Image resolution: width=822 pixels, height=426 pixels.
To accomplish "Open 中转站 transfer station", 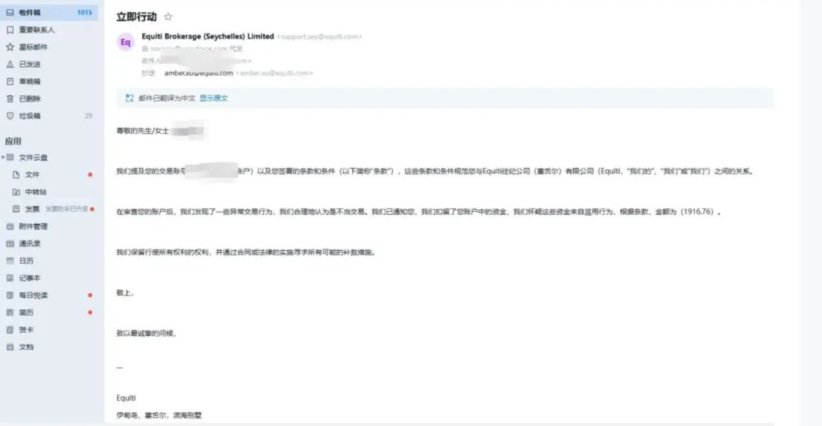I will [52, 192].
